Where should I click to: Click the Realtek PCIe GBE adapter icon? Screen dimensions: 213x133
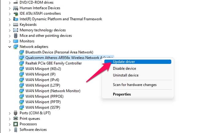(21, 63)
